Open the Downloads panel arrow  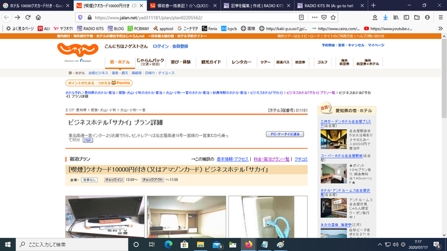tap(386, 17)
